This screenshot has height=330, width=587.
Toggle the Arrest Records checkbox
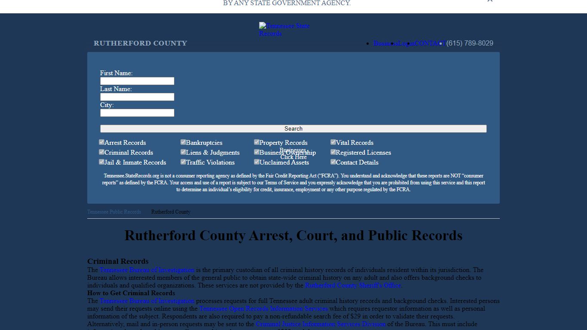pos(102,142)
